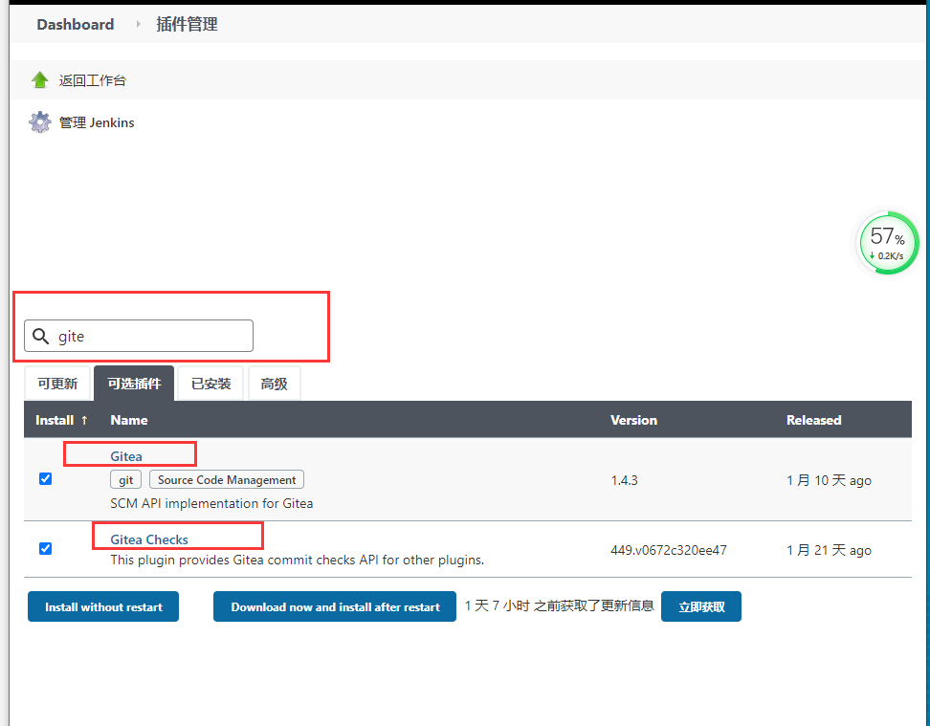
Task: Open 管理 Jenkins via the gear icon
Action: coord(39,122)
